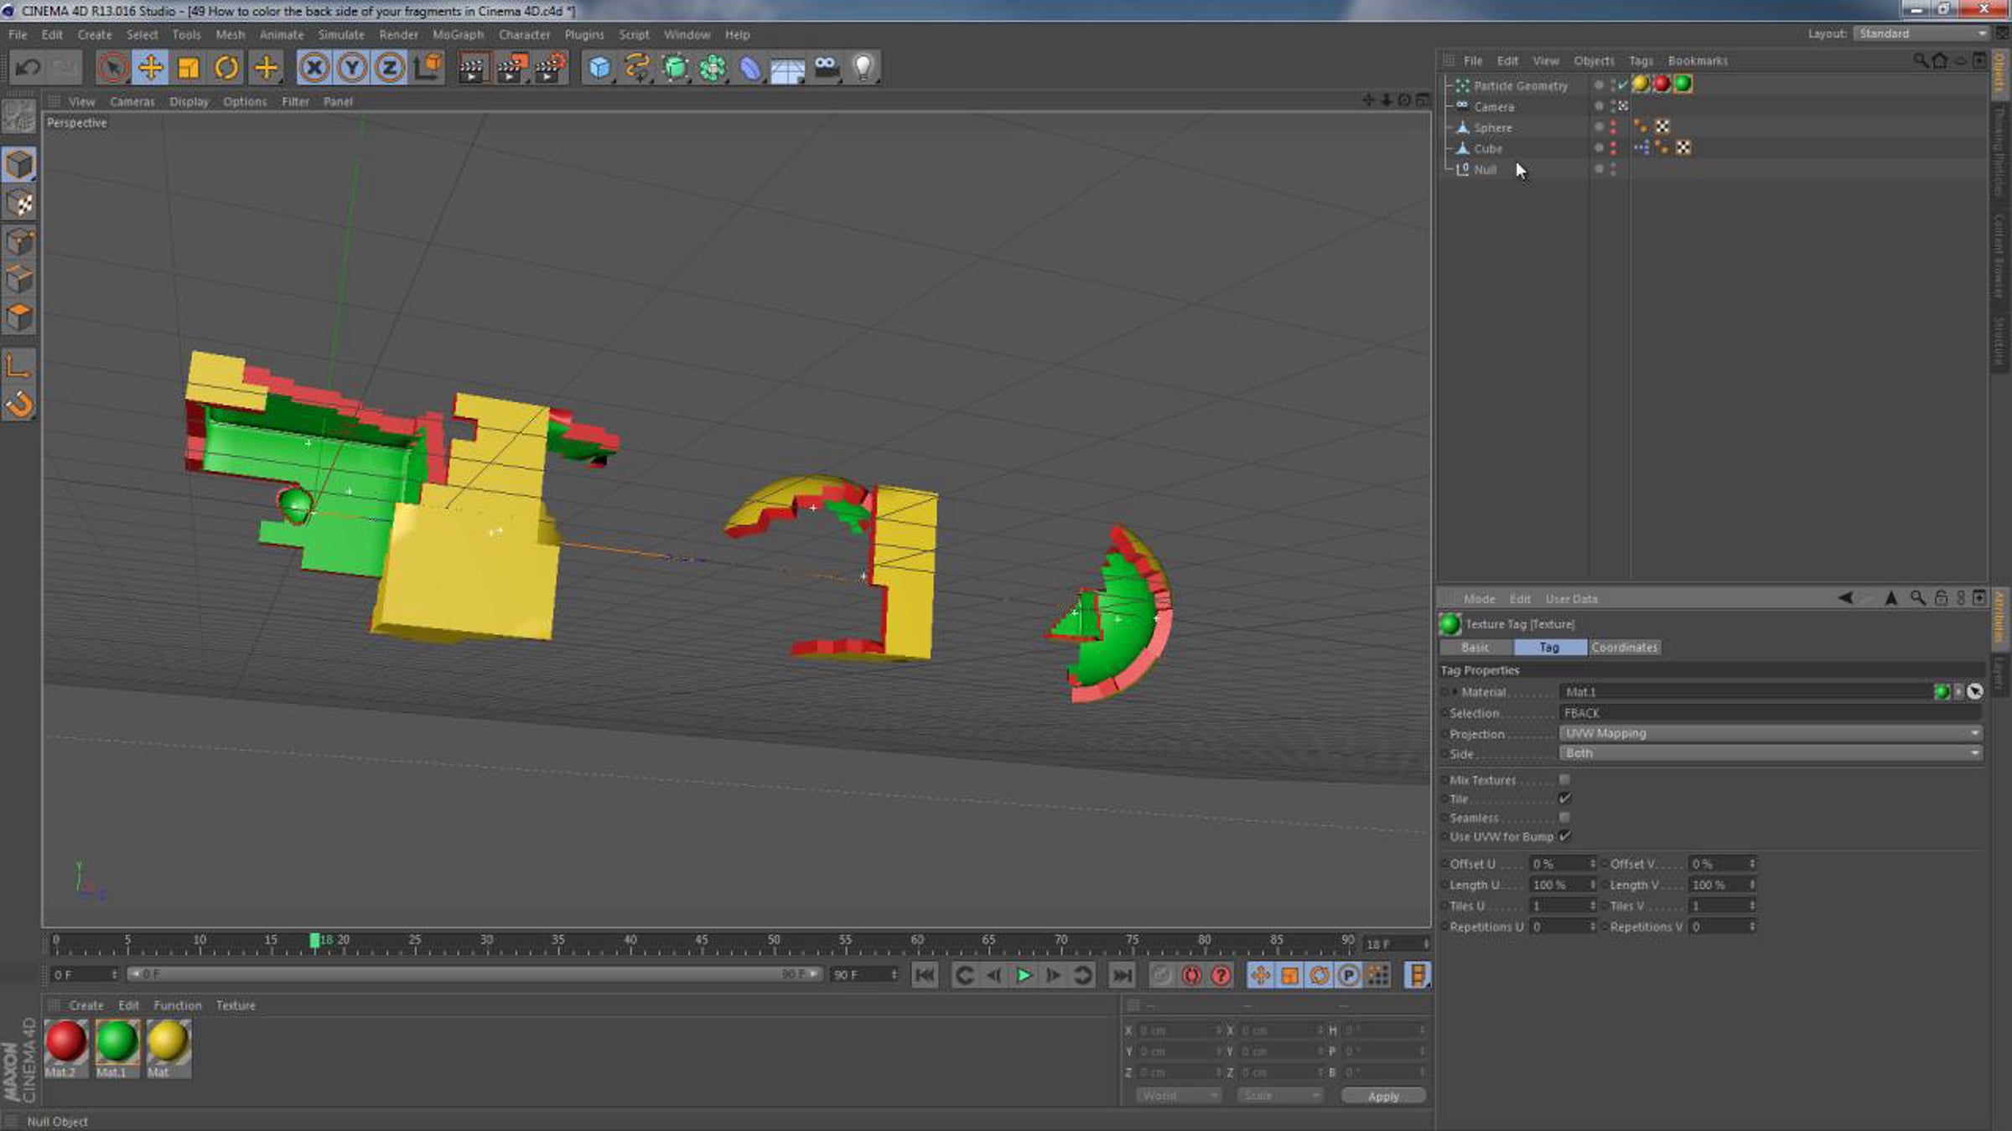Open Attribute Manager Mode menu

(x=1479, y=599)
